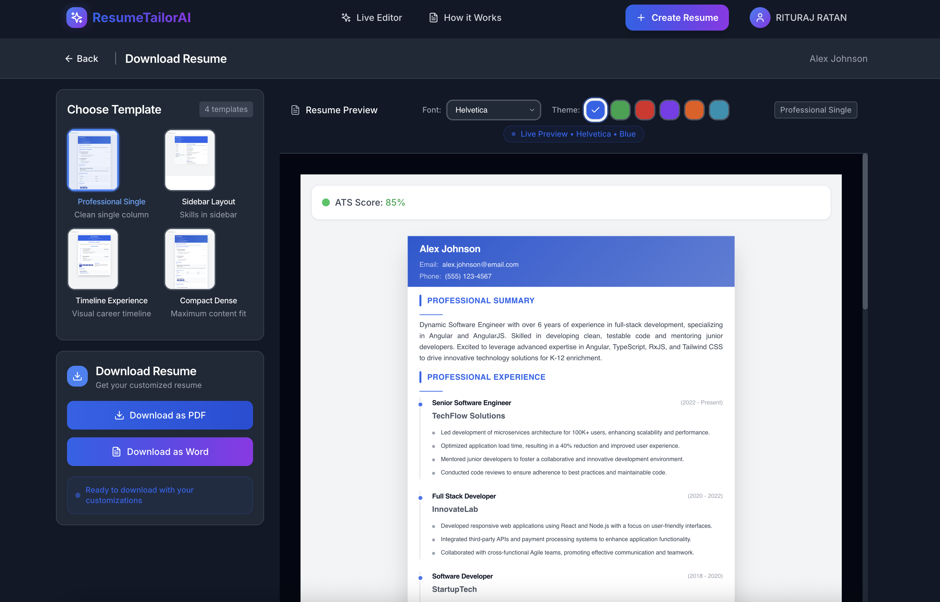Click the TechFlow Solutions company name
This screenshot has width=940, height=602.
coord(468,416)
